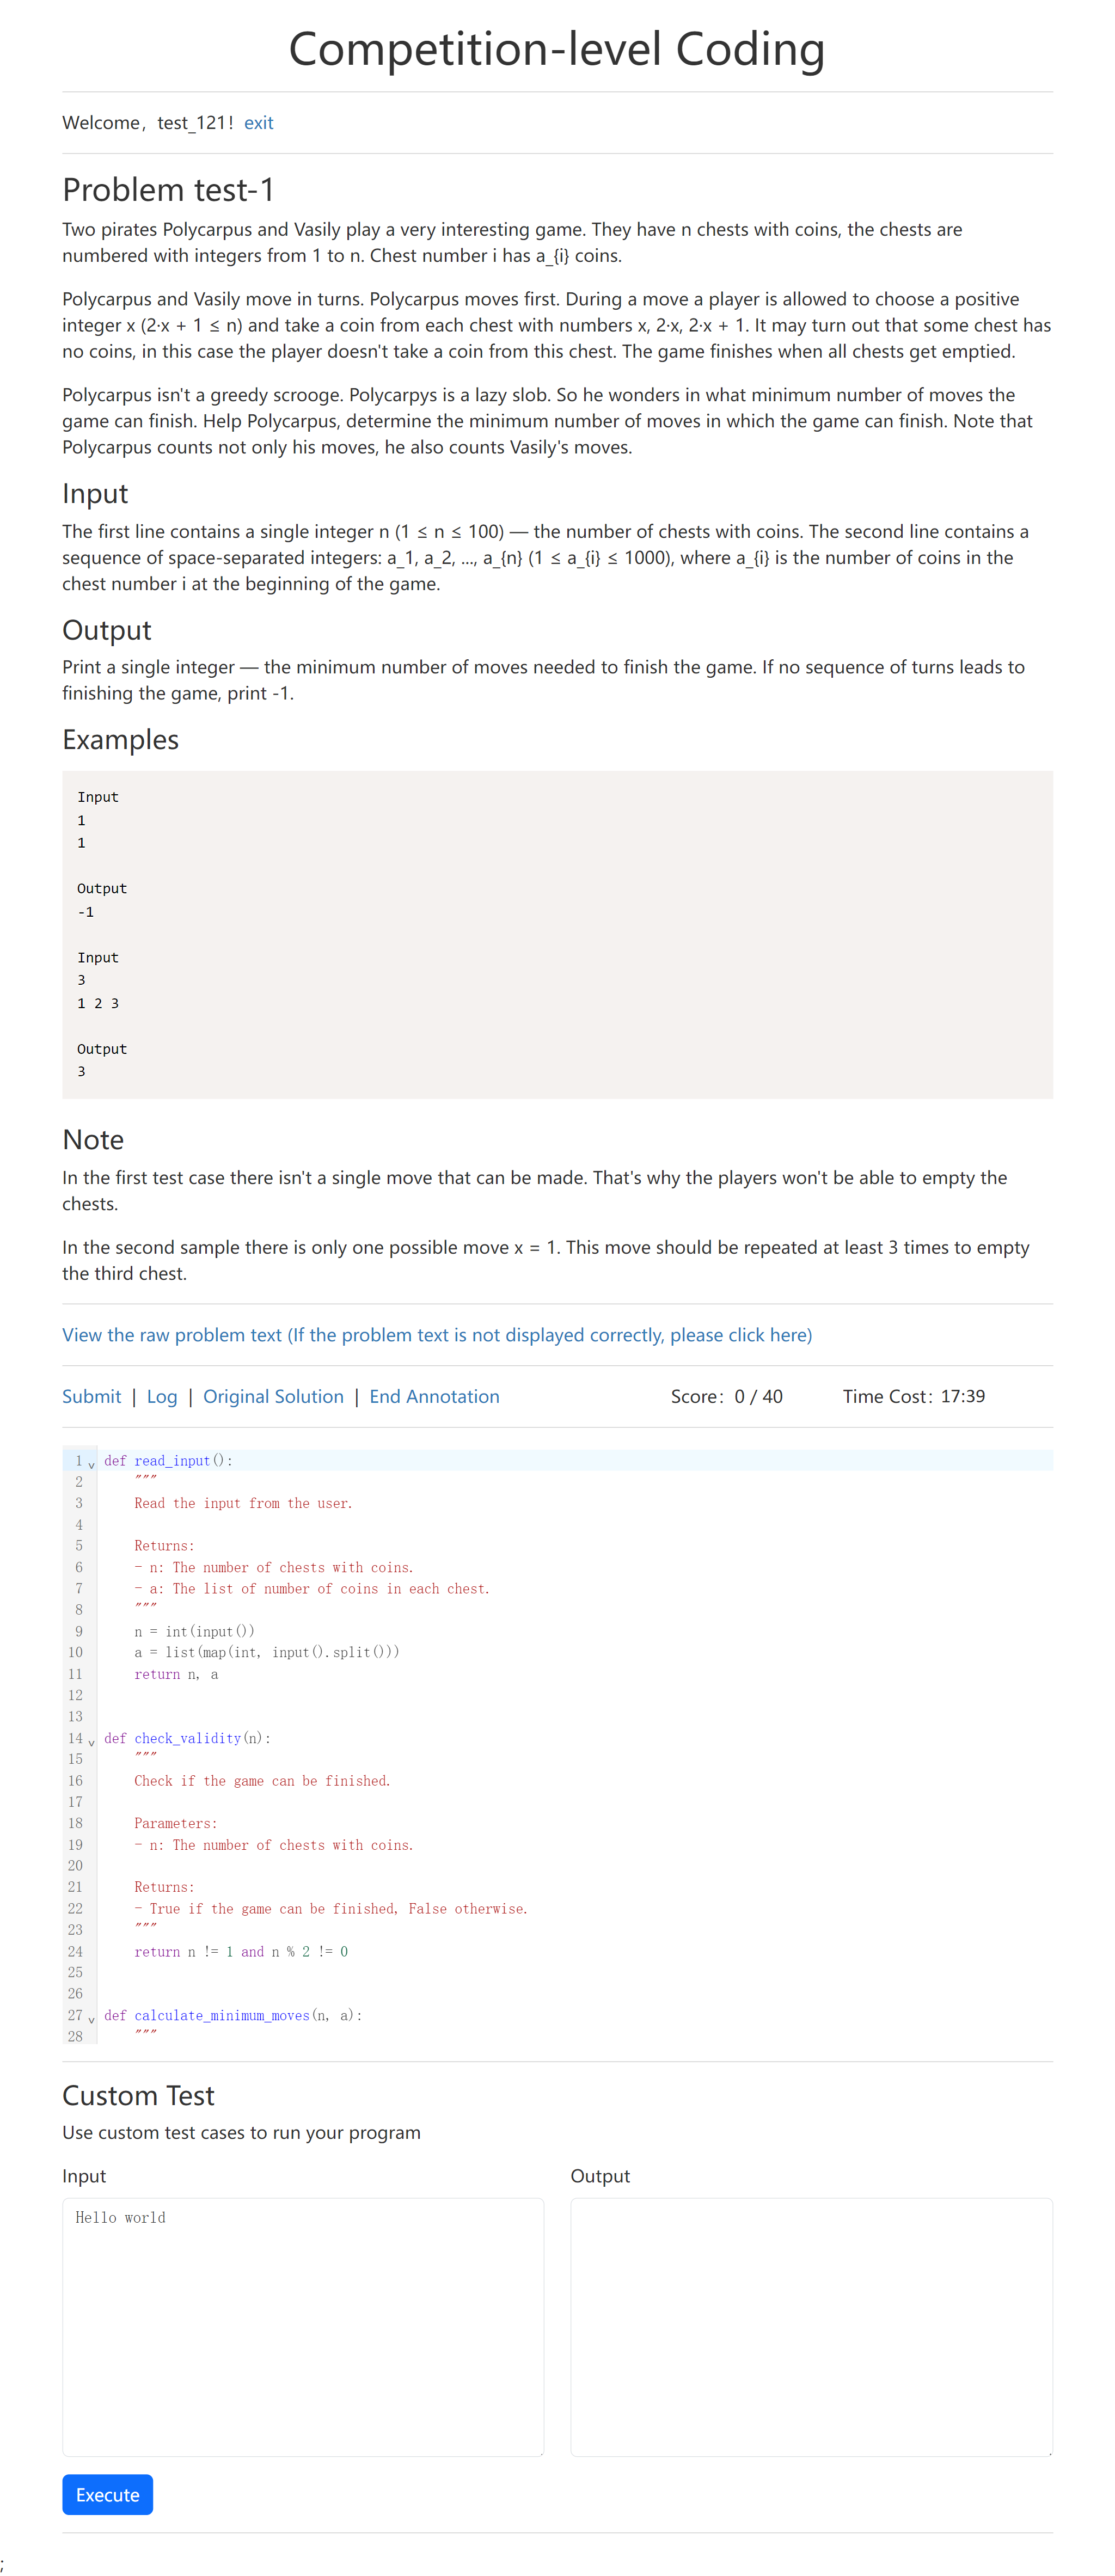
Task: Click the exit link
Action: [258, 123]
